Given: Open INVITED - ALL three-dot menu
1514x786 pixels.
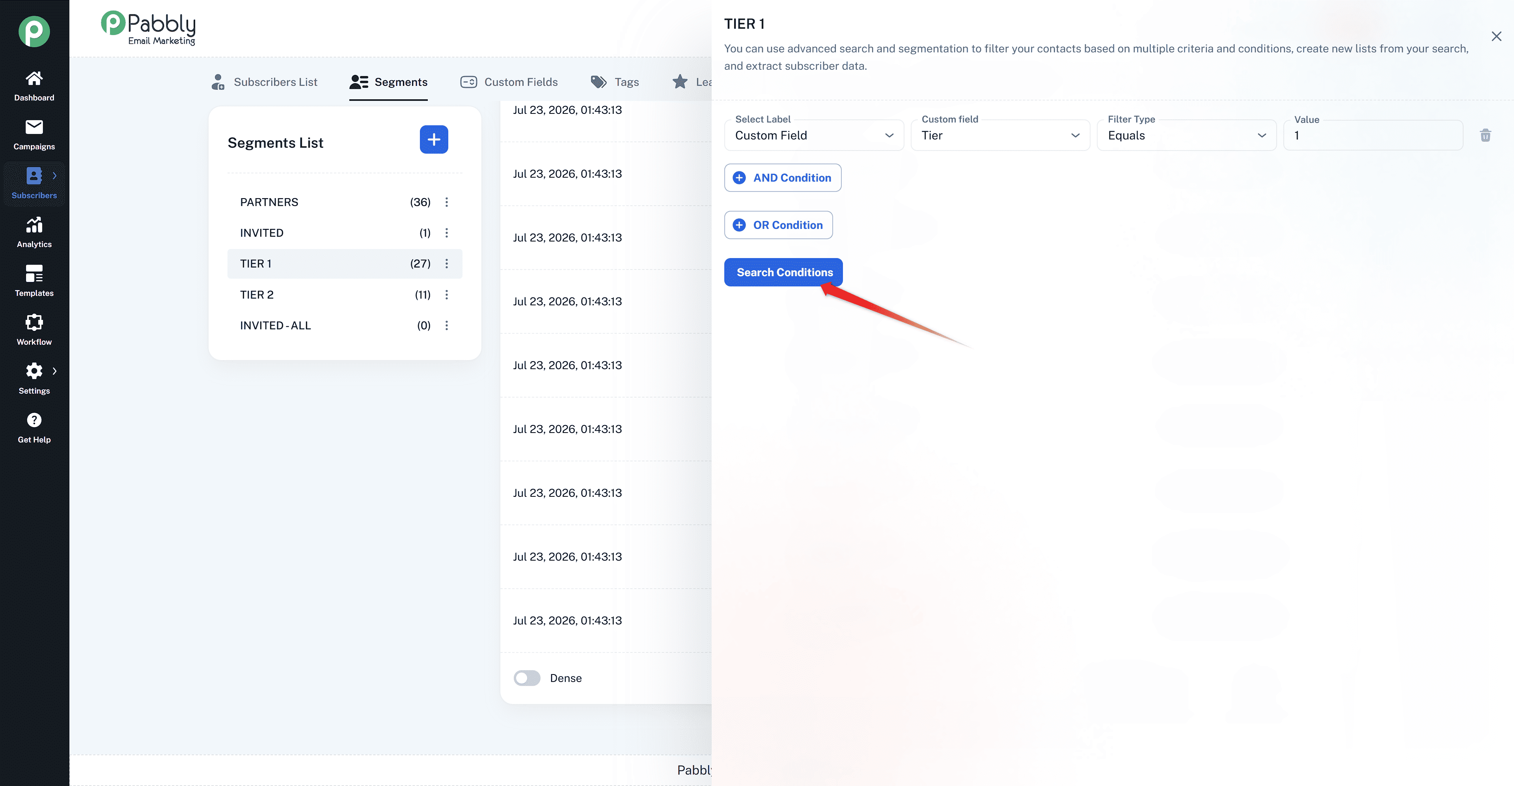Looking at the screenshot, I should [x=447, y=325].
